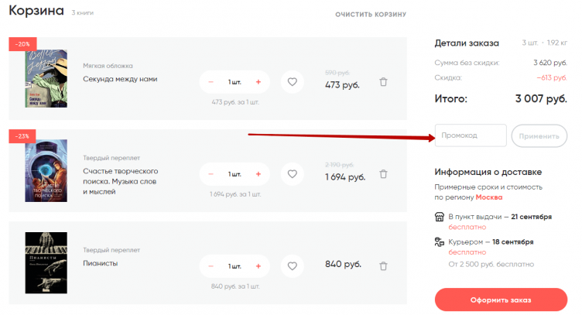The image size is (582, 315).
Task: Increase quantity of 'Счастье творческого поиска'
Action: pyautogui.click(x=258, y=174)
